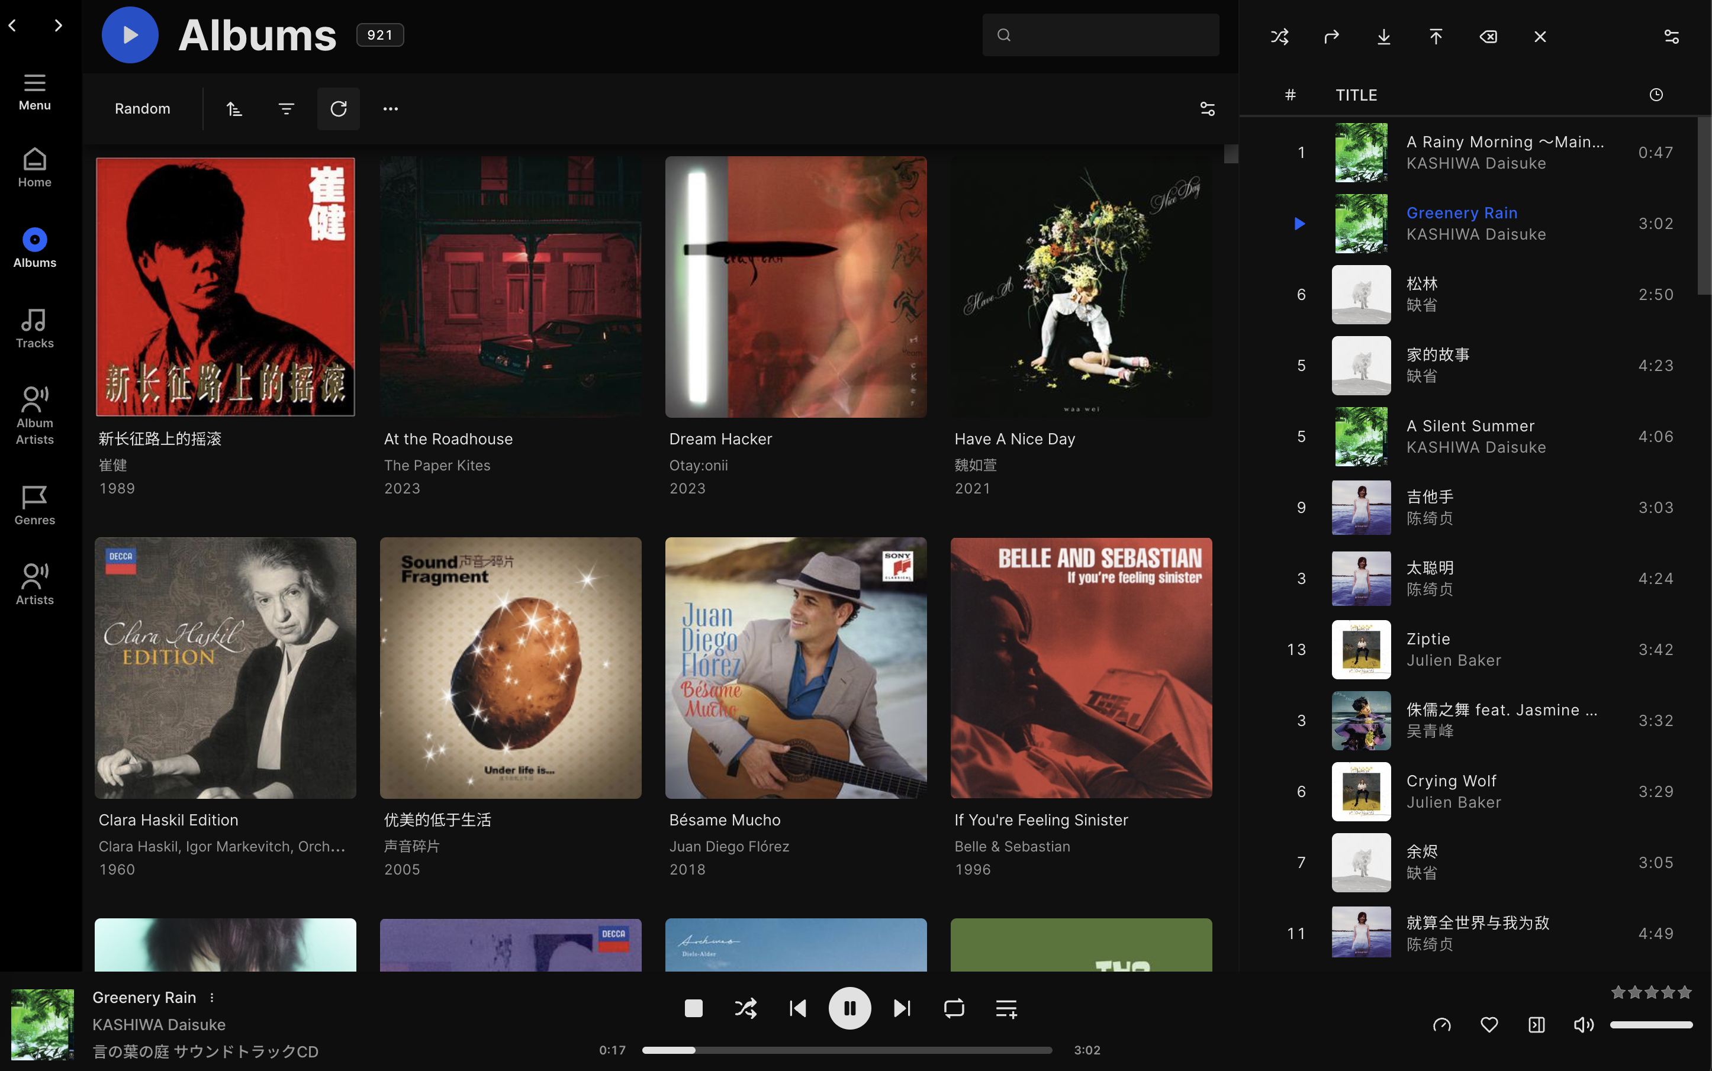Pause the current track
Viewport: 1712px width, 1071px height.
tap(849, 1008)
